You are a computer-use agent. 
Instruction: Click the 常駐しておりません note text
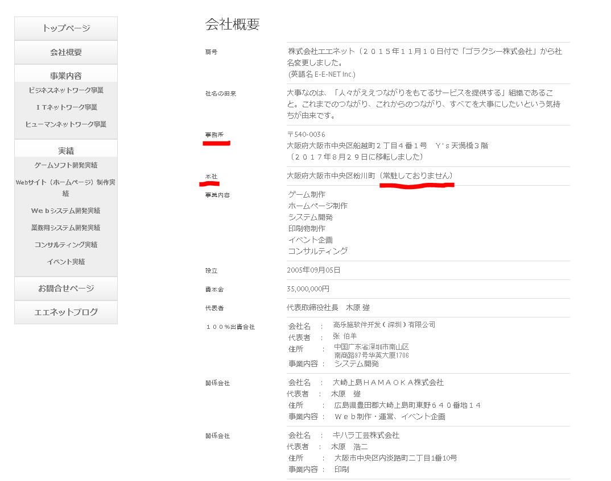pyautogui.click(x=416, y=176)
